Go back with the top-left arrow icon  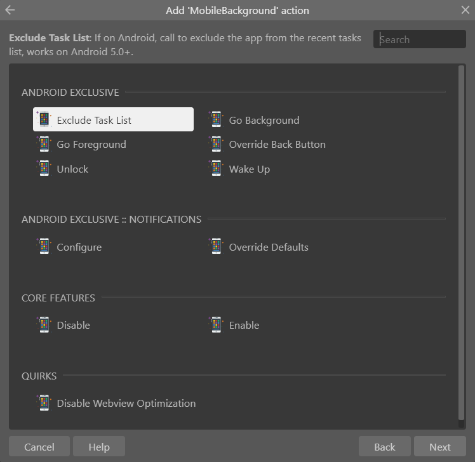10,10
